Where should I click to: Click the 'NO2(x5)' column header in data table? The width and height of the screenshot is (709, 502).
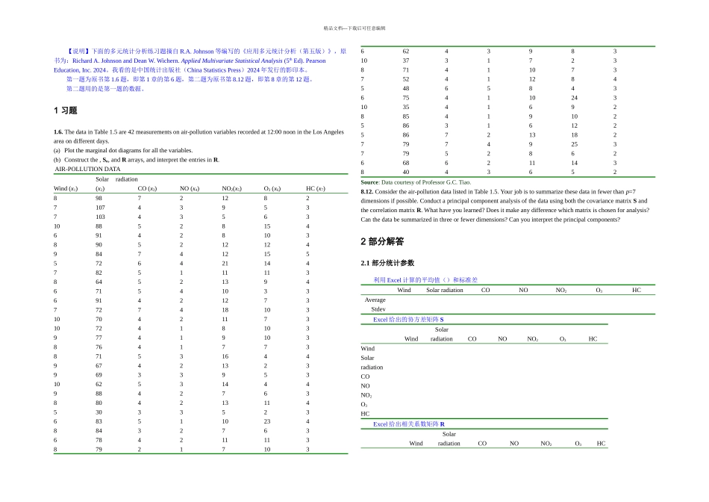pos(231,189)
